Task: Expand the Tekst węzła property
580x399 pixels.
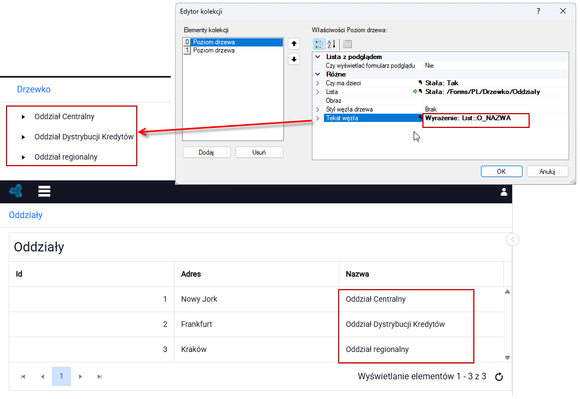Action: 318,118
